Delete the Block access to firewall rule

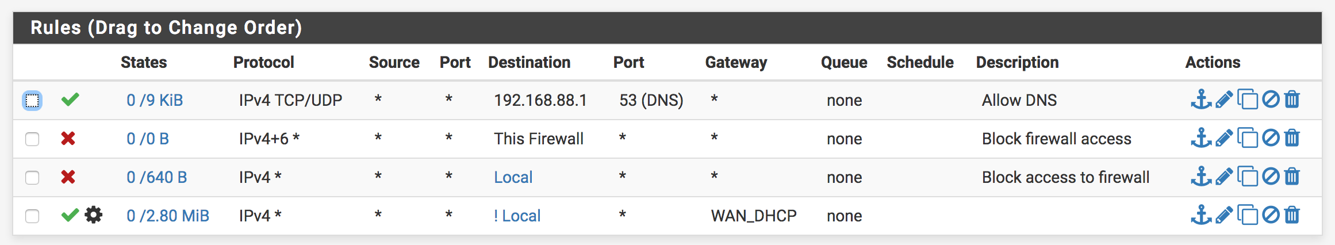pos(1292,177)
